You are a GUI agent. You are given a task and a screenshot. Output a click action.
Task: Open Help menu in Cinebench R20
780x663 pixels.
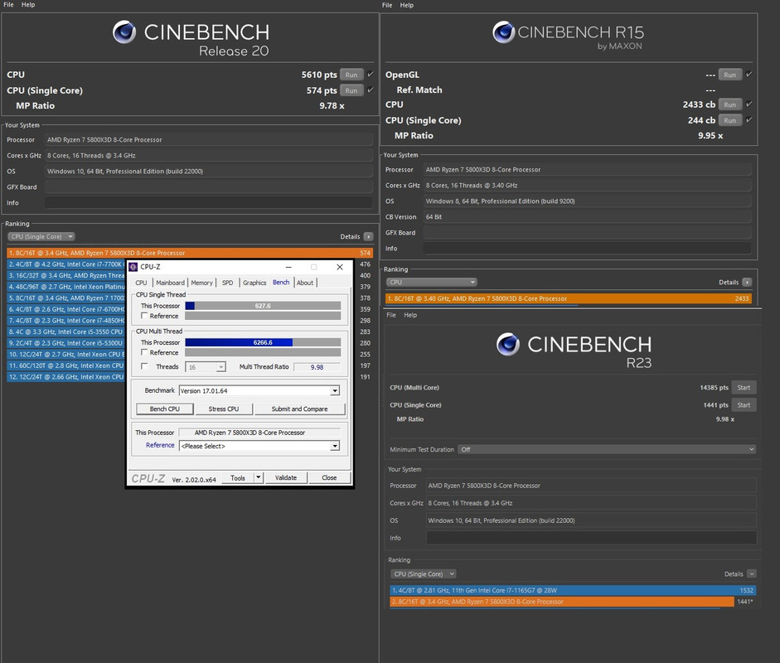click(28, 4)
